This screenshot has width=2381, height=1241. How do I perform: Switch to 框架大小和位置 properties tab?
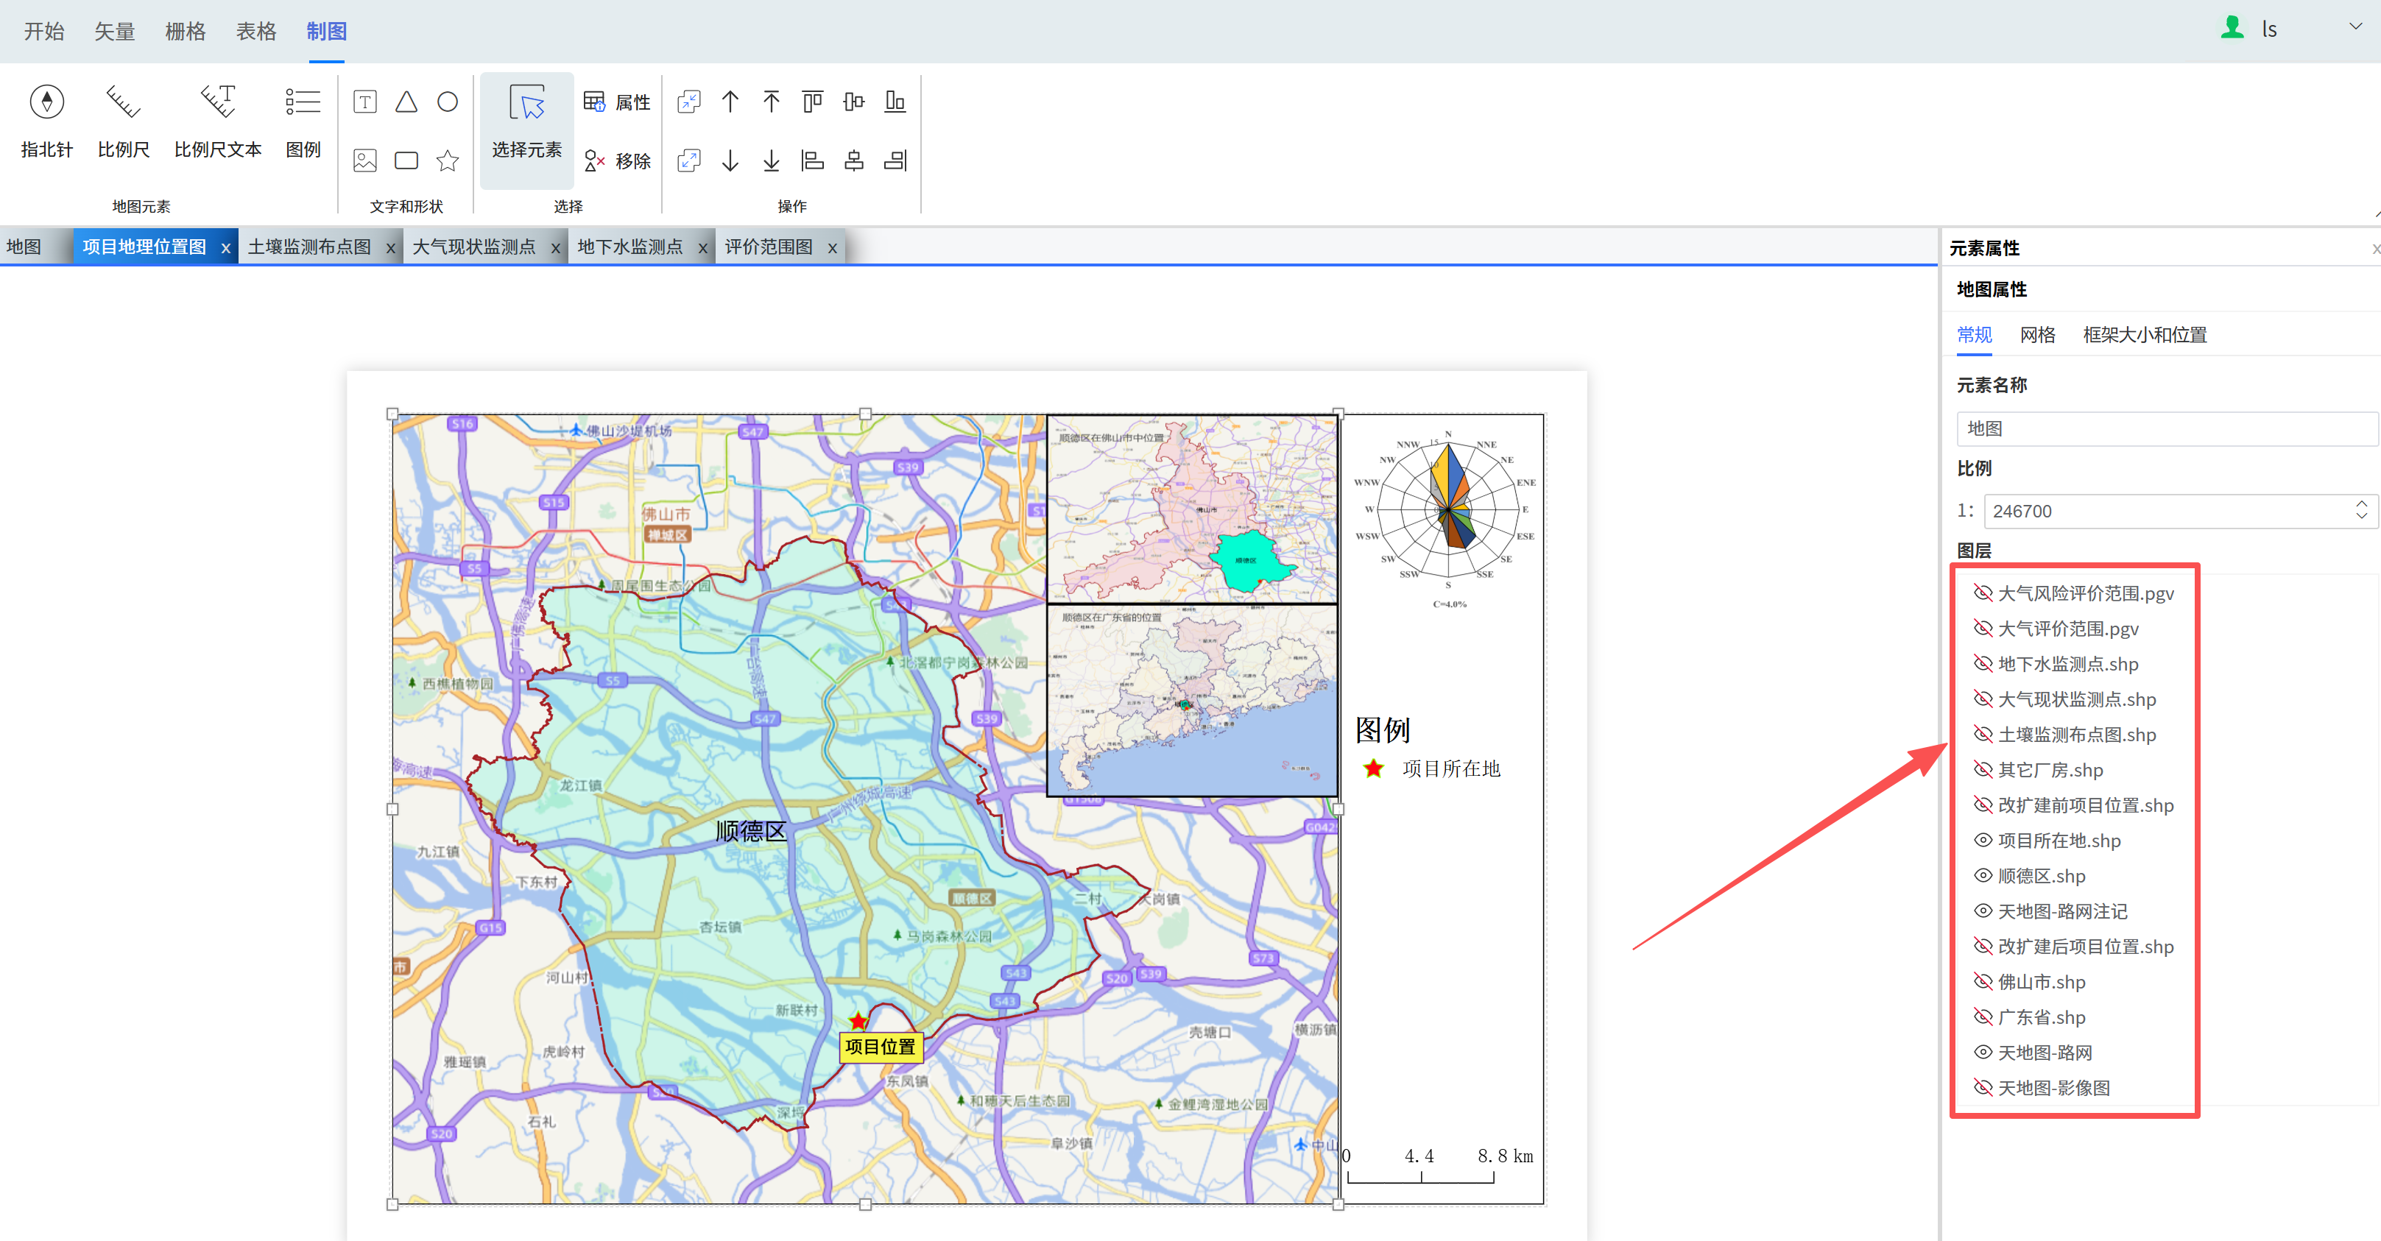click(2145, 334)
